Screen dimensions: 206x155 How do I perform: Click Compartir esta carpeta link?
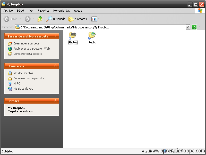(x=28, y=54)
